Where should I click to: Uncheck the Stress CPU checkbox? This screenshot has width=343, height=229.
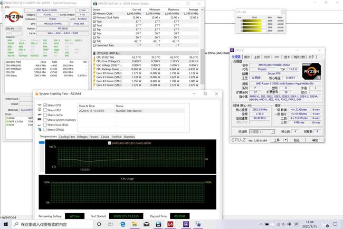[46, 106]
